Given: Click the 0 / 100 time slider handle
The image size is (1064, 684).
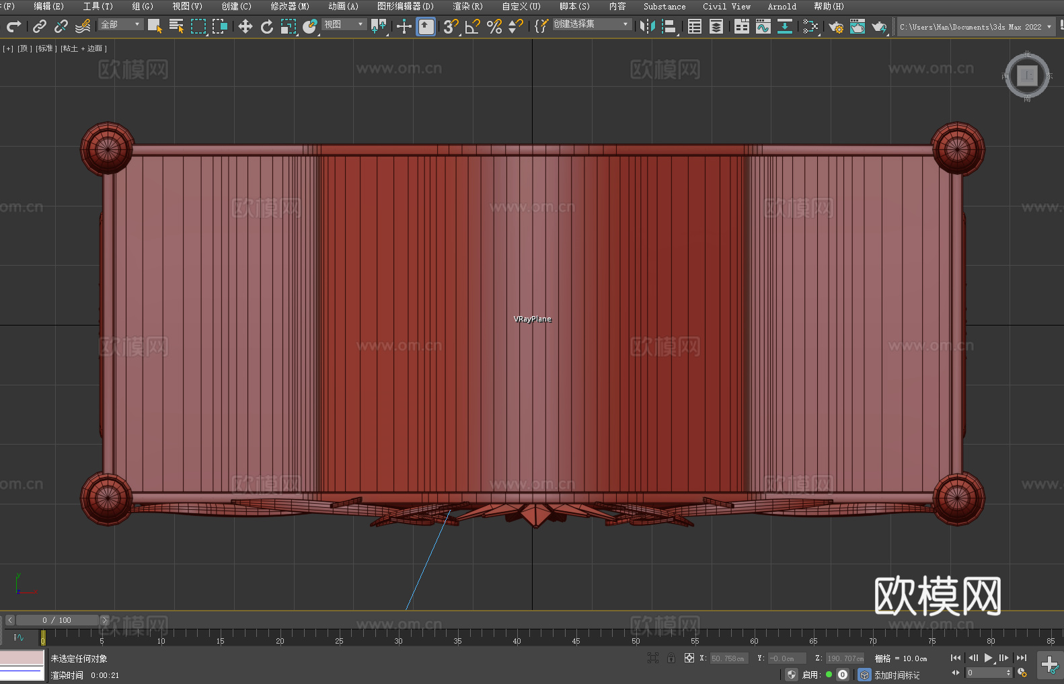Looking at the screenshot, I should pyautogui.click(x=57, y=620).
